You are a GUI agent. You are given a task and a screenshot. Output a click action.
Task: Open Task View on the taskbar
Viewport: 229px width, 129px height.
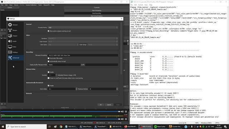pyautogui.click(x=49, y=126)
